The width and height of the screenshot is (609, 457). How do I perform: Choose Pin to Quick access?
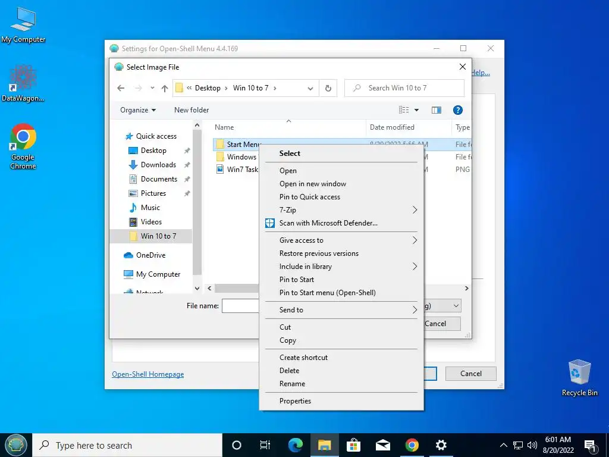(x=341, y=196)
